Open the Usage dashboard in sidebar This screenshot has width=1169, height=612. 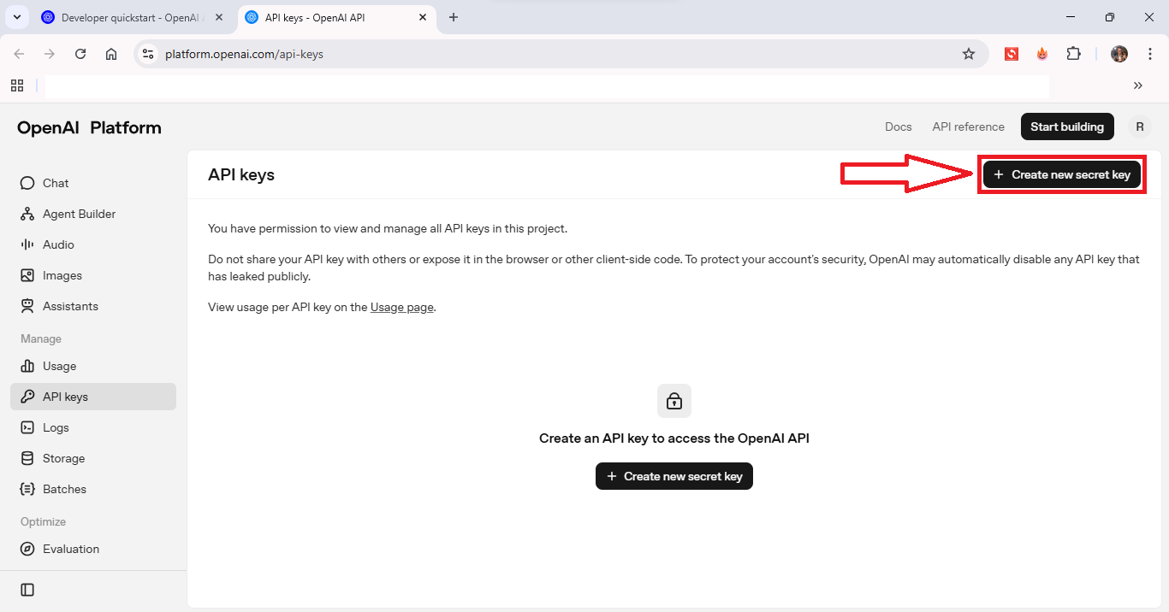[x=59, y=366]
